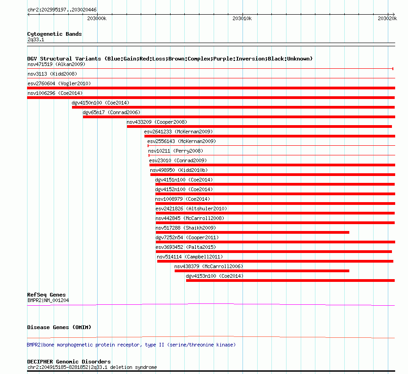The width and height of the screenshot is (408, 374).
Task: Click the nsv471519 (Alkan2009) variant label
Action: 56,64
